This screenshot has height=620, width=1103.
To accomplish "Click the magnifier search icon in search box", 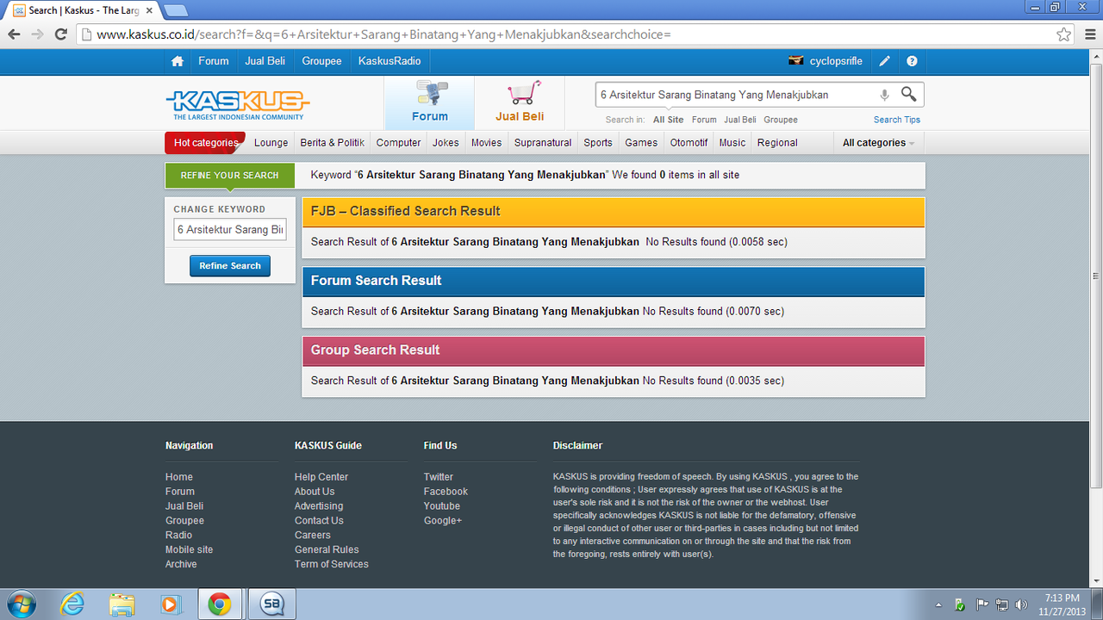I will [909, 94].
